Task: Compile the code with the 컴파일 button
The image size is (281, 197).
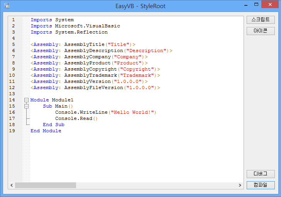Action: tap(261, 185)
